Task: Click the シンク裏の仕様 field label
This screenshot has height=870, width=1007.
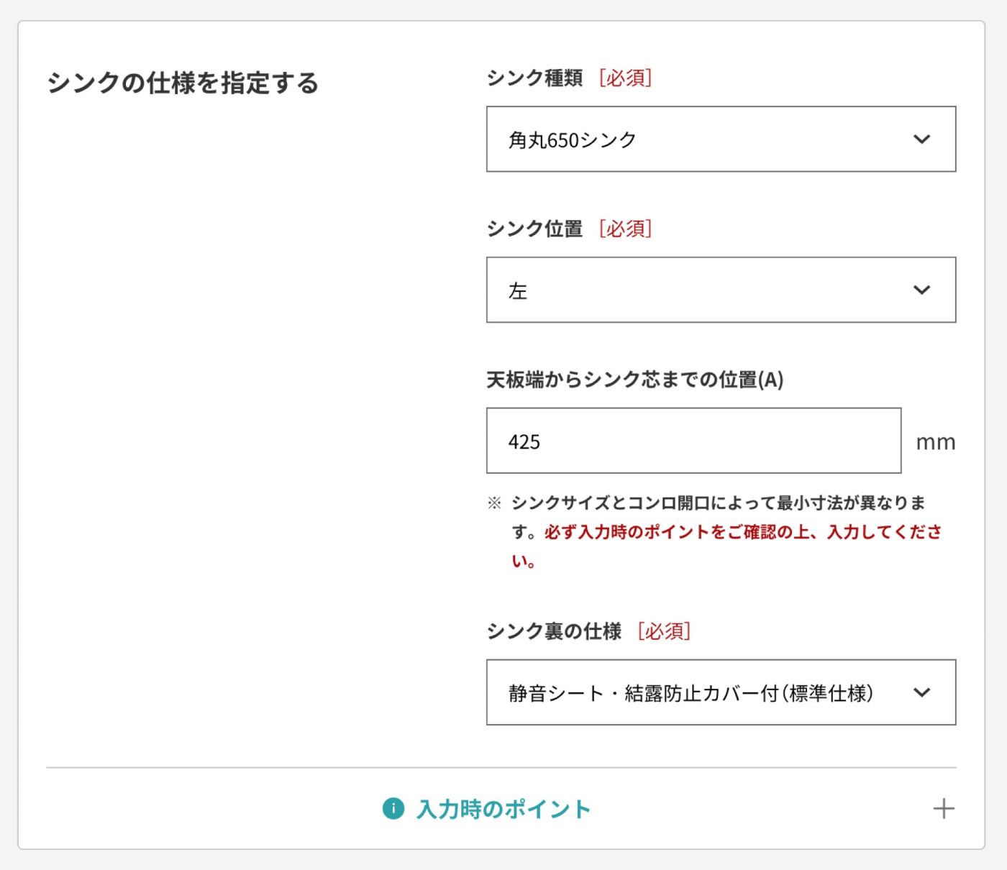Action: click(x=554, y=631)
